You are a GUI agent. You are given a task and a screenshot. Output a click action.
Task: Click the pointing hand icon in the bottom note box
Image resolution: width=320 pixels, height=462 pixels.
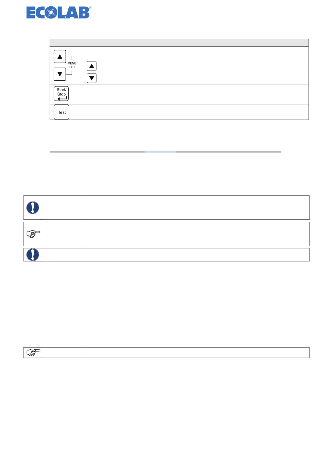pyautogui.click(x=33, y=353)
